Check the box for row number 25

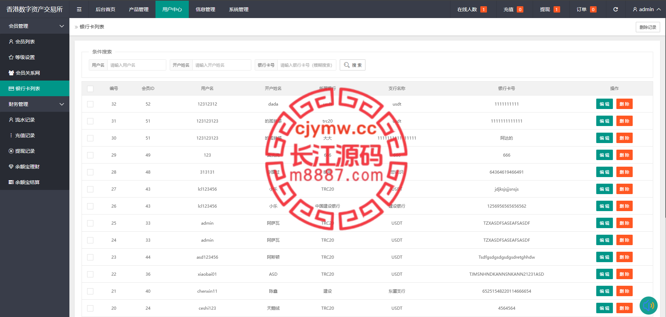coord(90,223)
